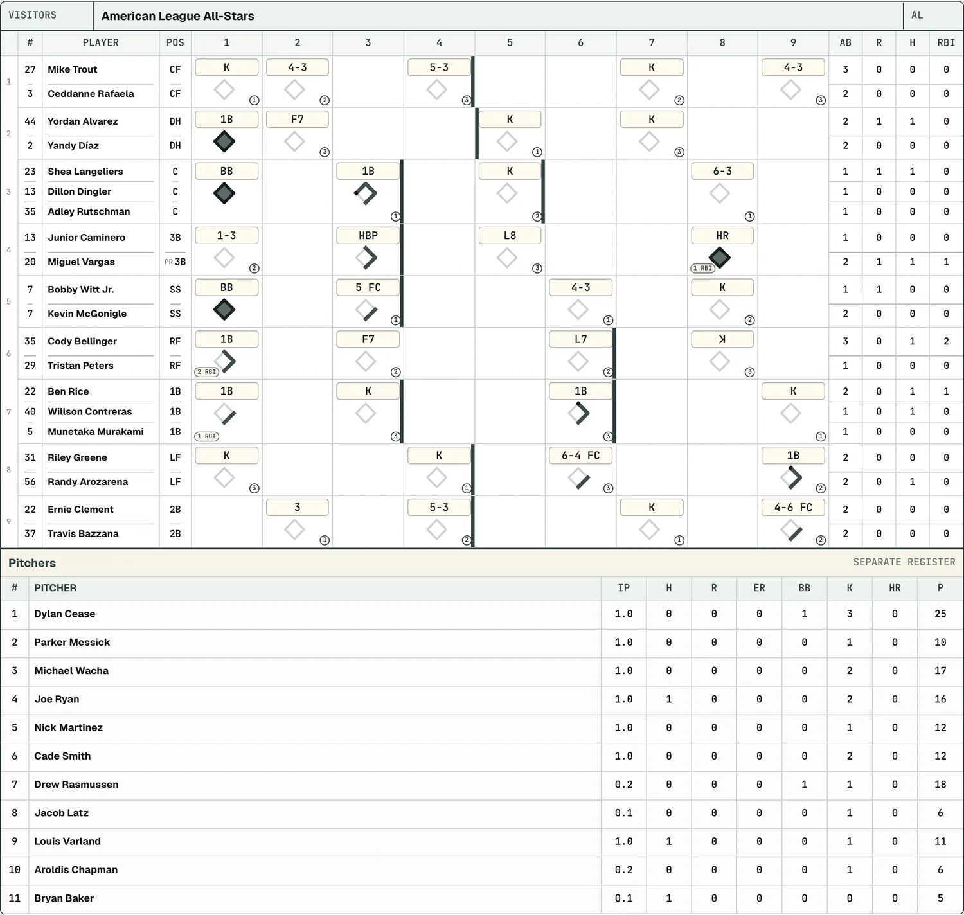
Task: Click the PLAYER column header
Action: click(x=100, y=42)
